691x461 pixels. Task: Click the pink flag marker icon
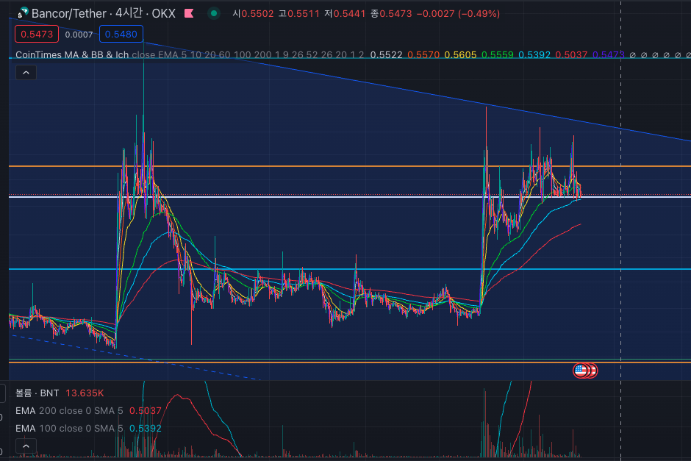189,13
